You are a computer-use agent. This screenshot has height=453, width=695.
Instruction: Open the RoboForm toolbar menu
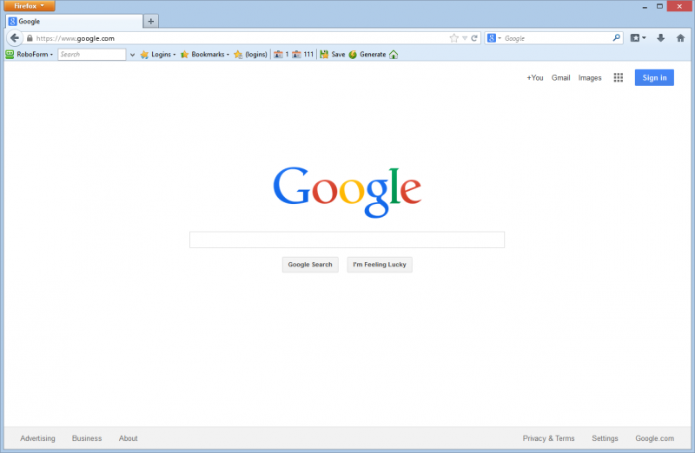point(30,55)
